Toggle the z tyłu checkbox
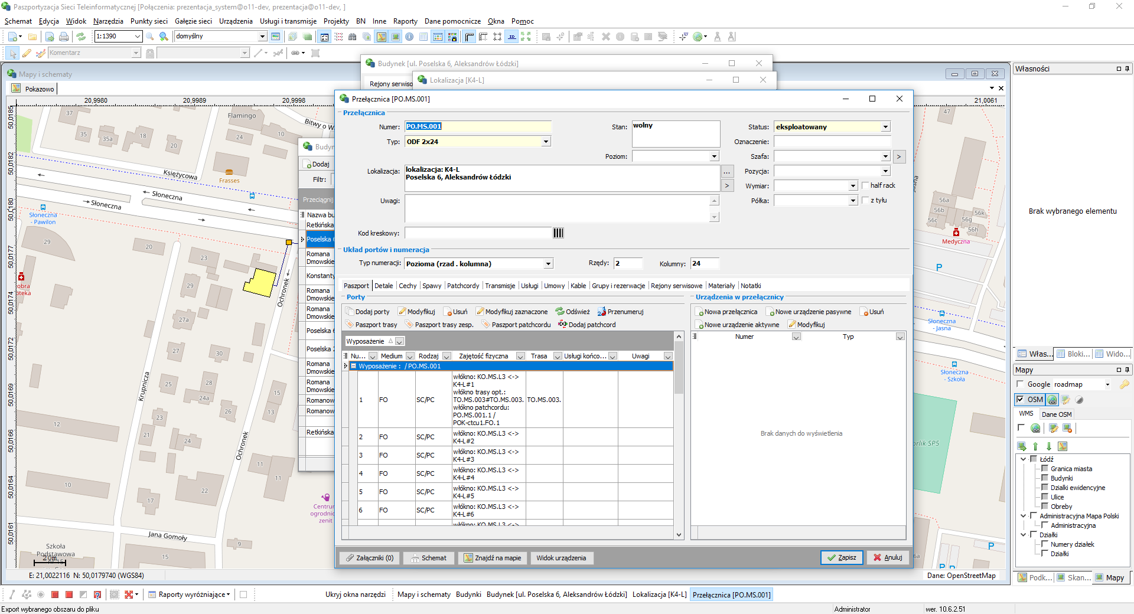This screenshot has width=1134, height=614. (866, 200)
